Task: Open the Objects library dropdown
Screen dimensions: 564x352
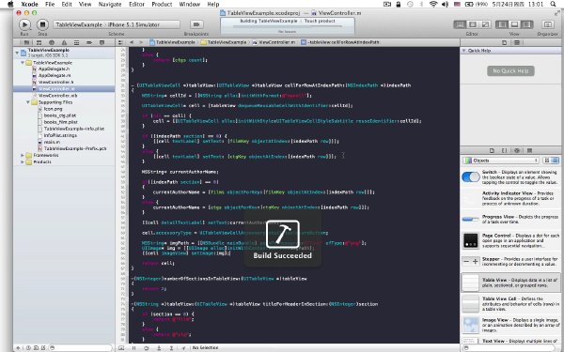Action: pyautogui.click(x=501, y=161)
